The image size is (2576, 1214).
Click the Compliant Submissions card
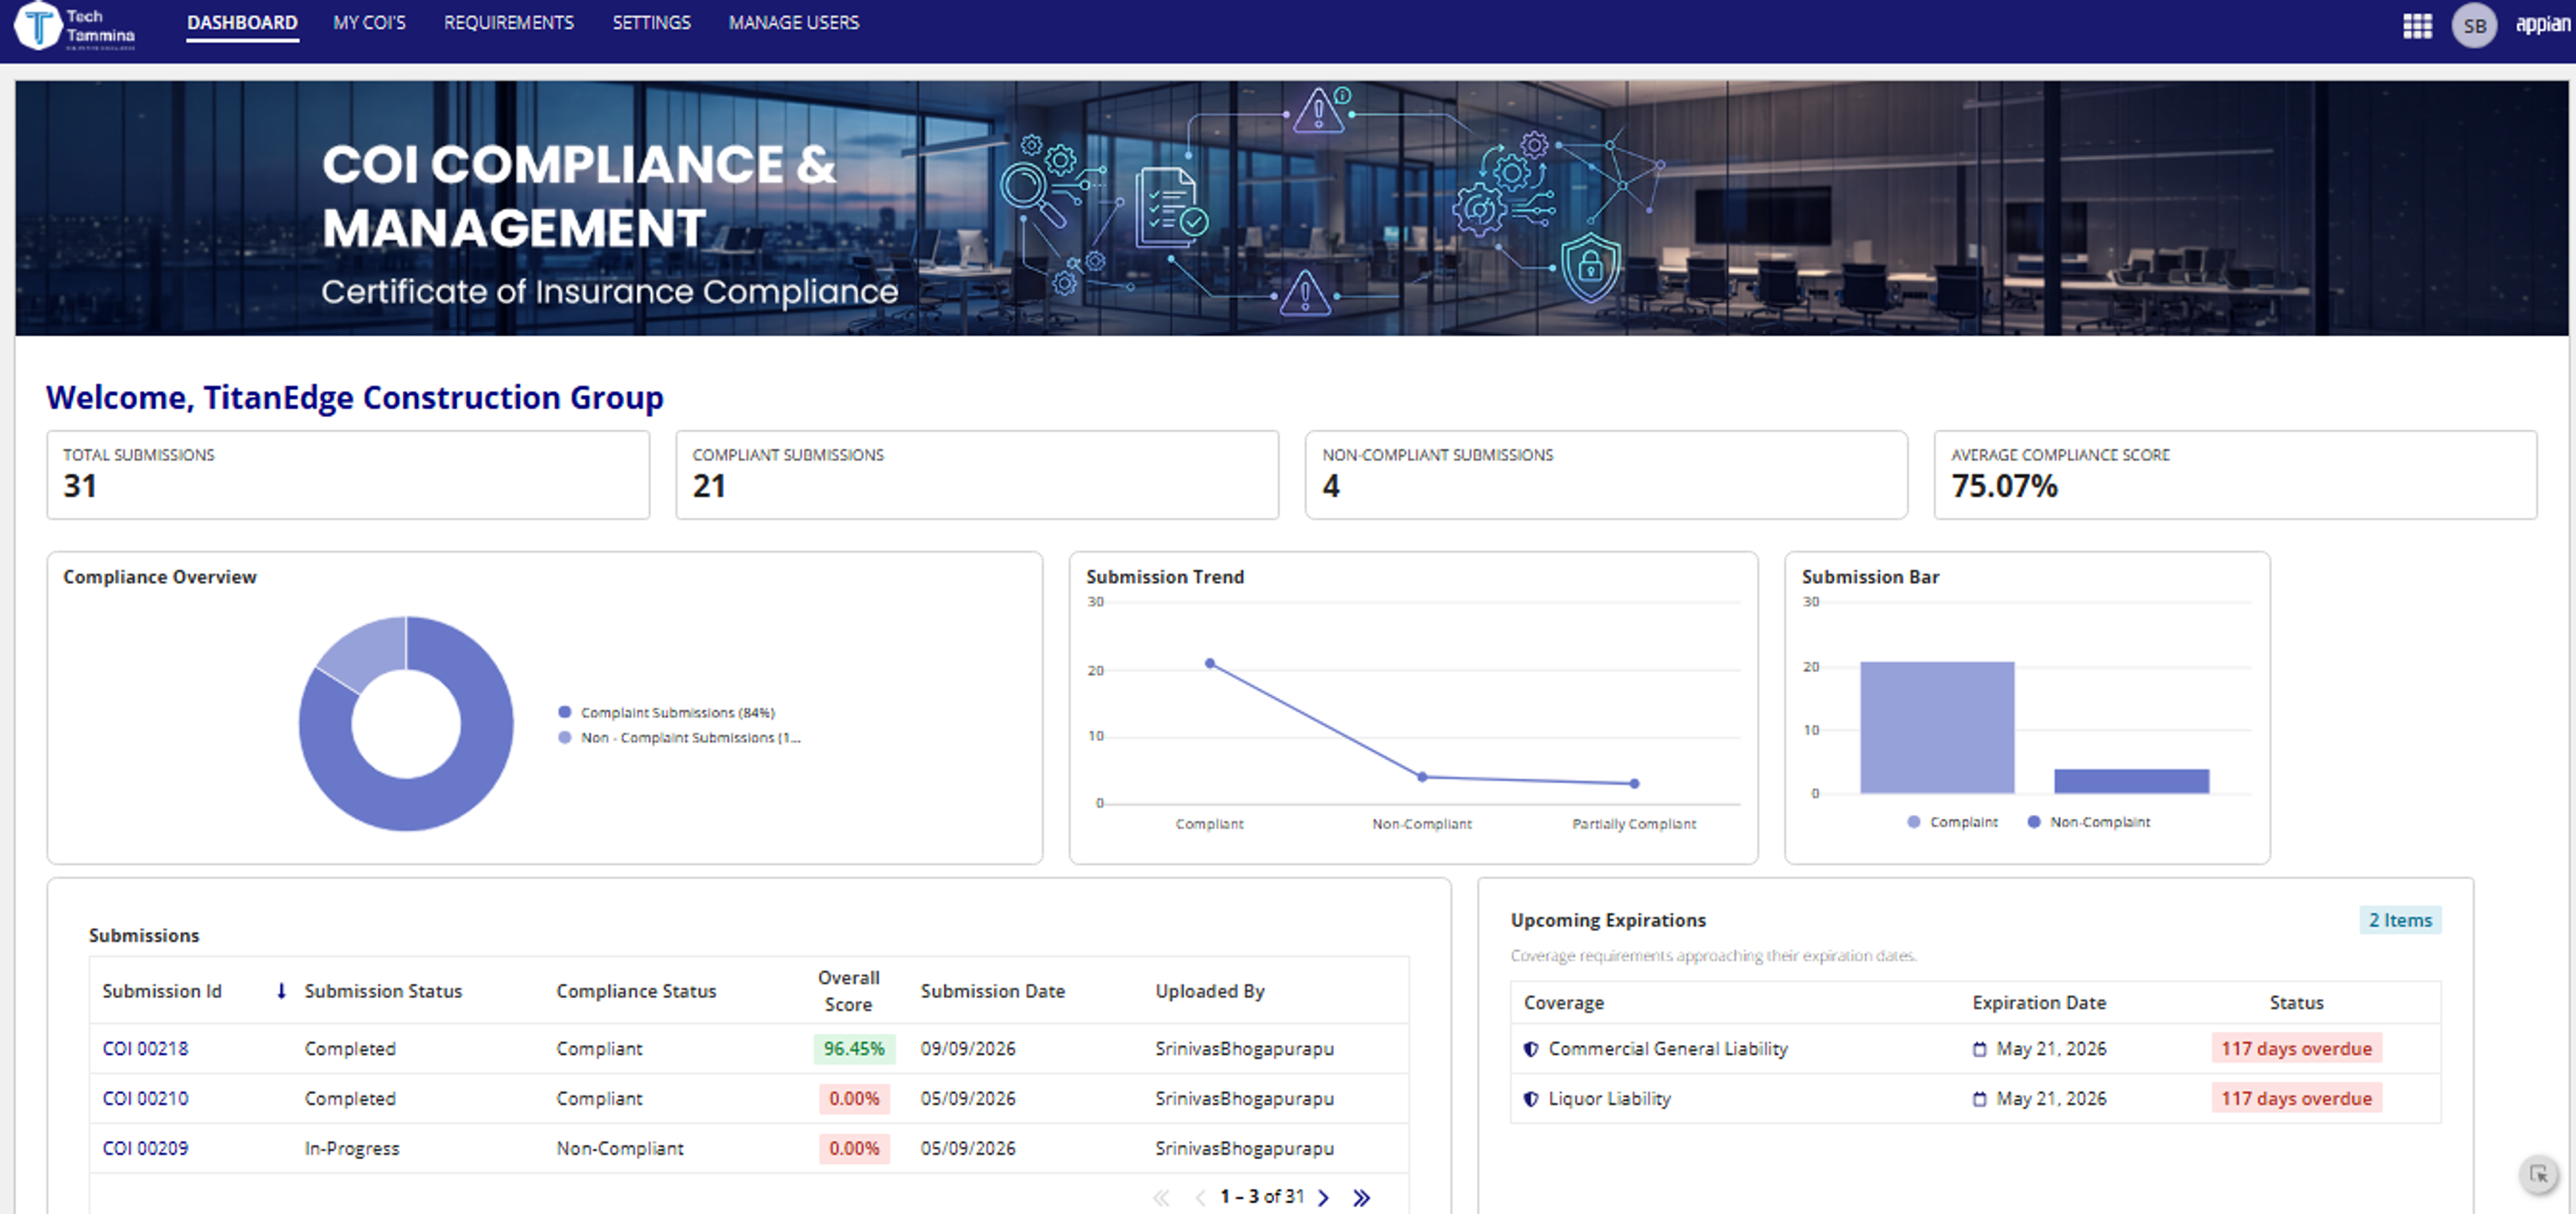point(977,475)
